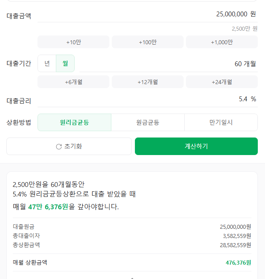Add 6 months with +6개월
Screen dimensions: 265x279
click(x=73, y=82)
